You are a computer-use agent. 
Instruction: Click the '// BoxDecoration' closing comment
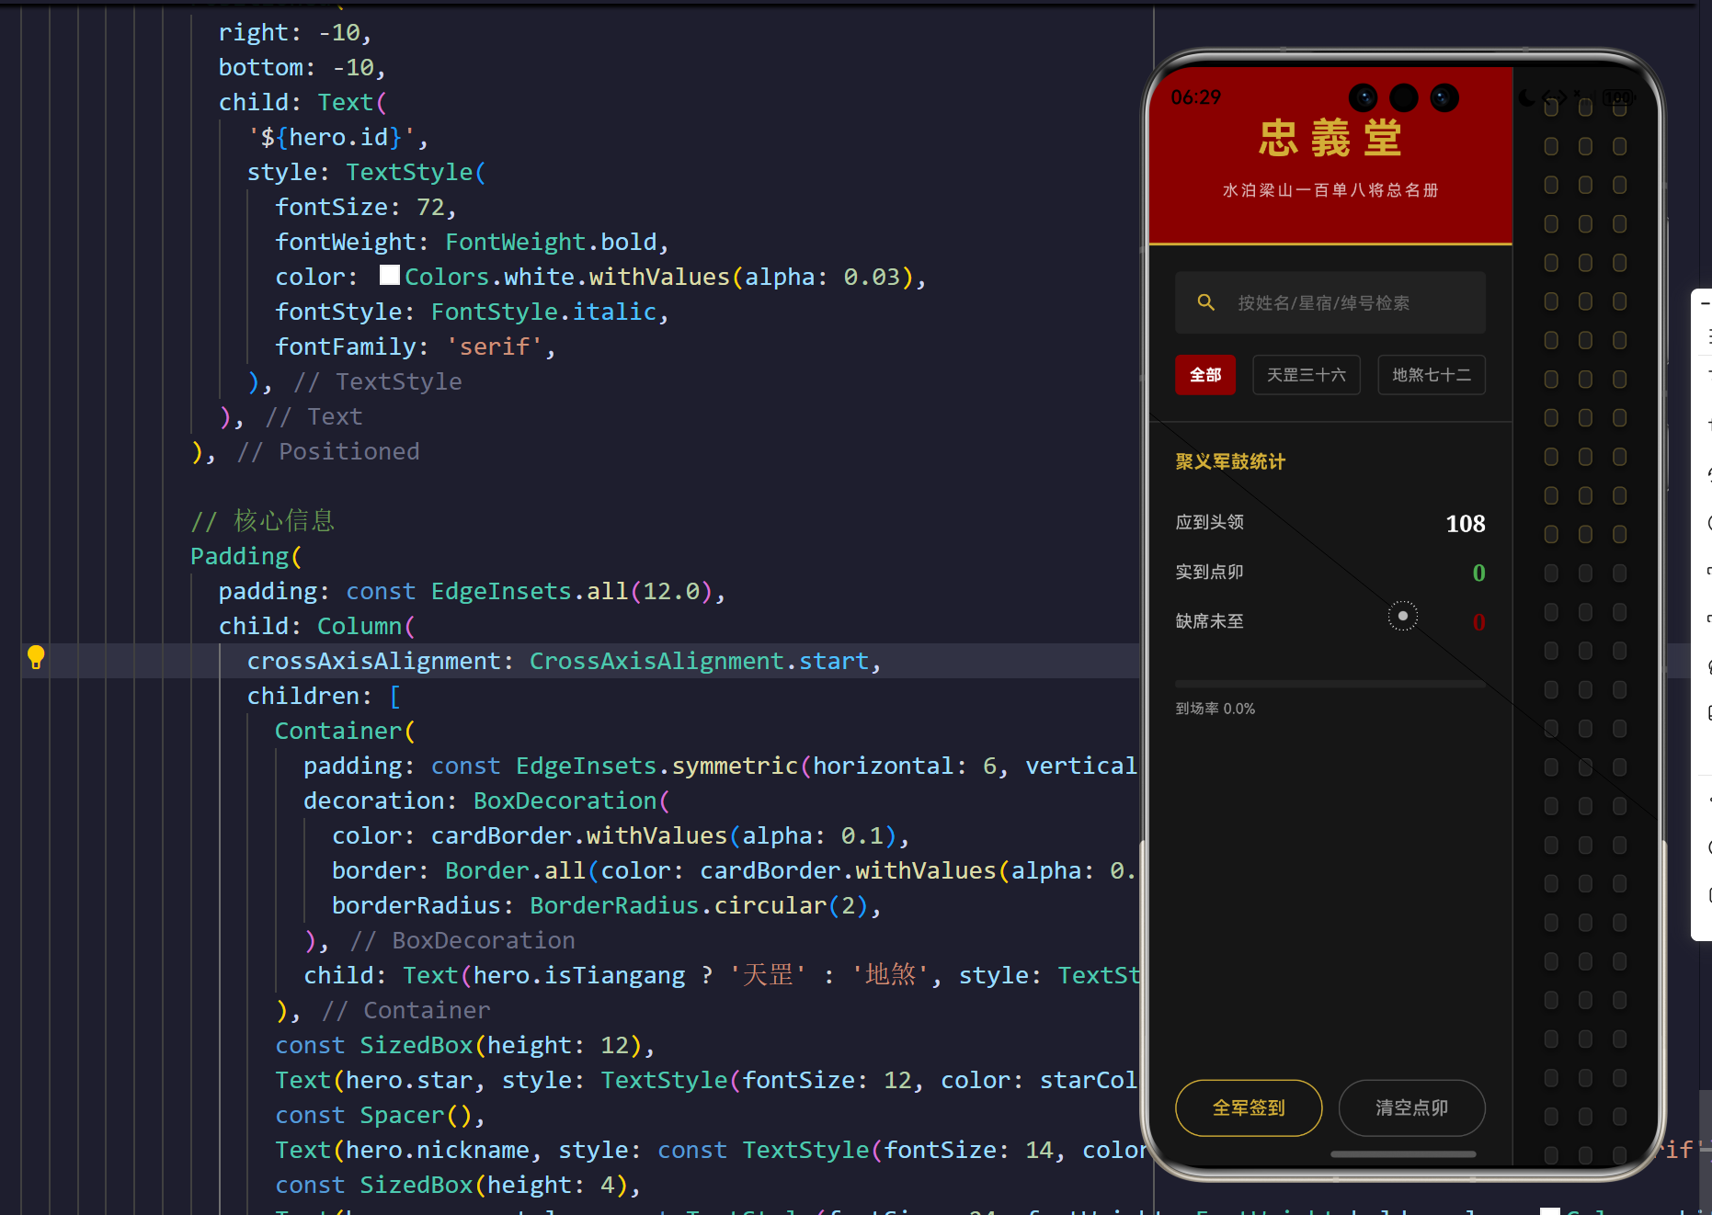[x=462, y=941]
